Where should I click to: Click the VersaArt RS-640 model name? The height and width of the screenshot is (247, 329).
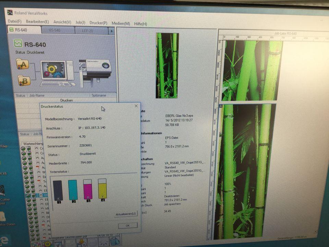(89, 119)
